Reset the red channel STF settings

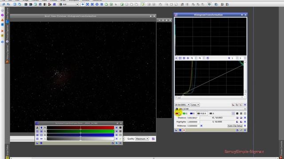[x=116, y=128]
